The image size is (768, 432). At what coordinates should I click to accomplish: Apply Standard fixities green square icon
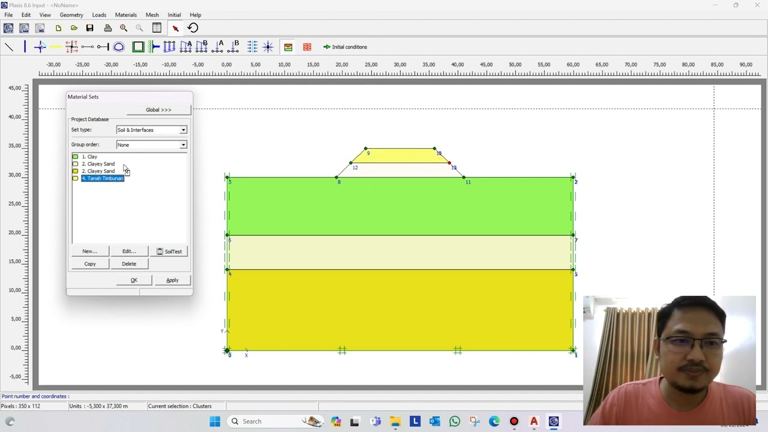(138, 47)
